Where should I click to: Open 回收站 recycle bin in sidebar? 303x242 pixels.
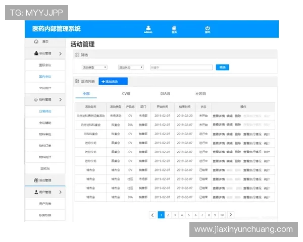coord(45,168)
